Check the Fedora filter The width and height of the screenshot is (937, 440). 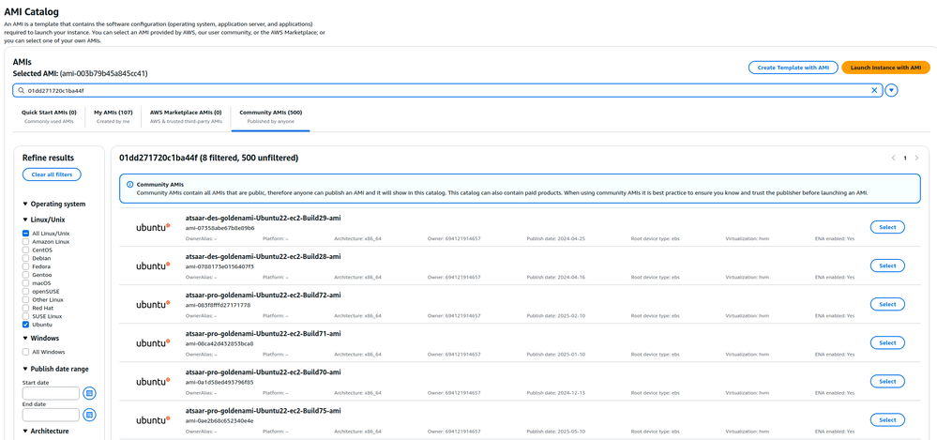[25, 266]
